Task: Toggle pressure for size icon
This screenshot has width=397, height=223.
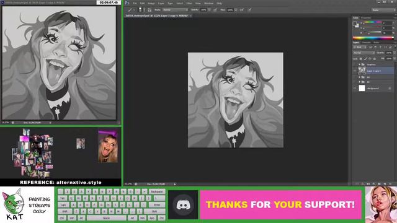Action: (x=249, y=10)
